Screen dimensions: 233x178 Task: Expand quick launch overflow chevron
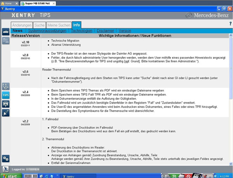(57, 175)
